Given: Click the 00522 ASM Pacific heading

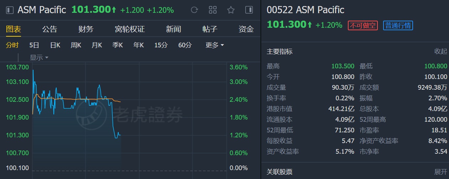Looking at the screenshot, I should click(x=306, y=10).
